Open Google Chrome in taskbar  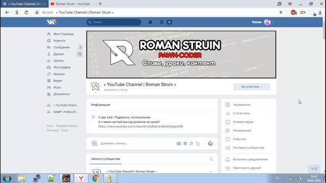pyautogui.click(x=96, y=178)
